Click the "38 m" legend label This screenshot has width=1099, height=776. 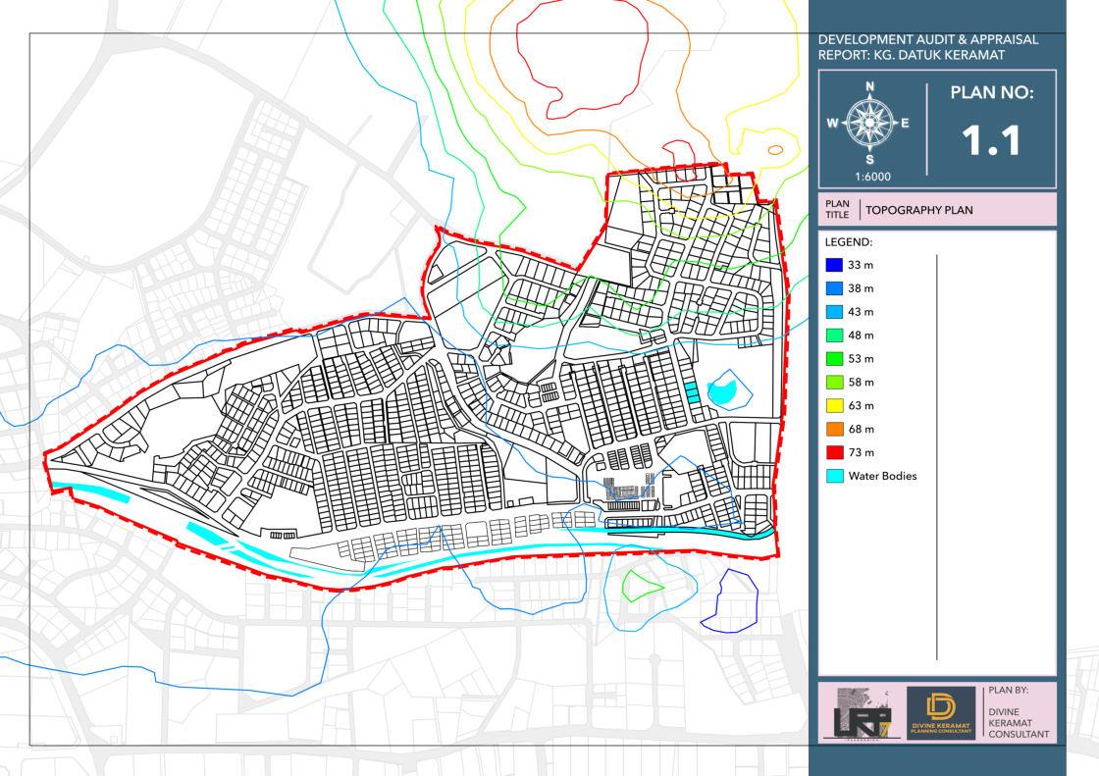861,288
